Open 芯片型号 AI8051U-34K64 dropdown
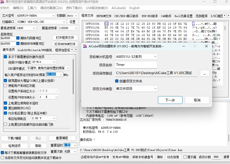This screenshot has width=230, height=164. point(36,16)
